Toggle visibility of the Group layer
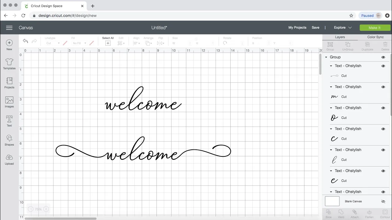This screenshot has height=220, width=392. 383,57
